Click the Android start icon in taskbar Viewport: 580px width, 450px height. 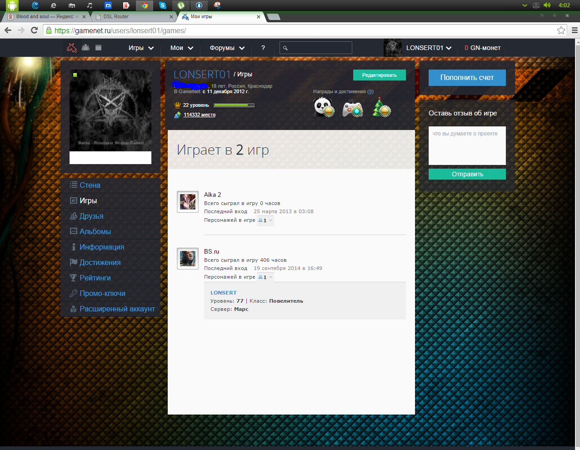click(x=12, y=5)
